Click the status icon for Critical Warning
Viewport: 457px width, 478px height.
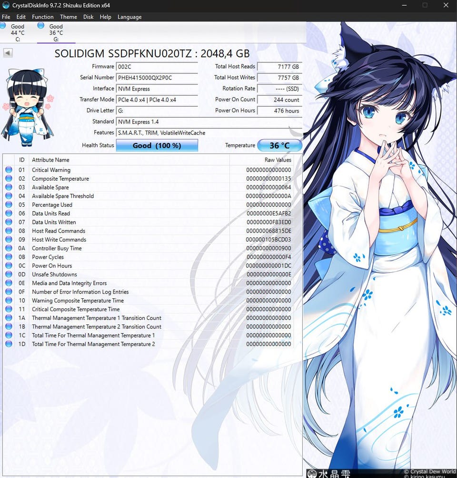click(9, 170)
